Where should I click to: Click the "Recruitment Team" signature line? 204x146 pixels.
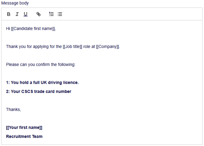(24, 137)
